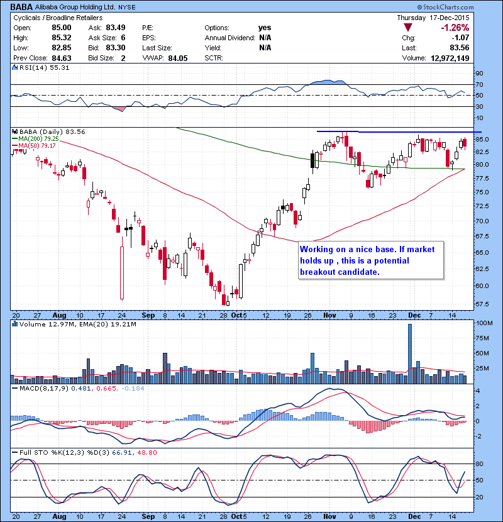Click the 'Dec' label on the price date axis
503x522 pixels.
[414, 315]
